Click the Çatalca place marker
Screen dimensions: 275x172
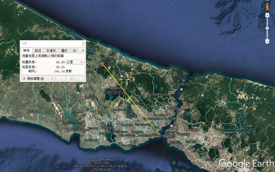pyautogui.click(x=52, y=99)
